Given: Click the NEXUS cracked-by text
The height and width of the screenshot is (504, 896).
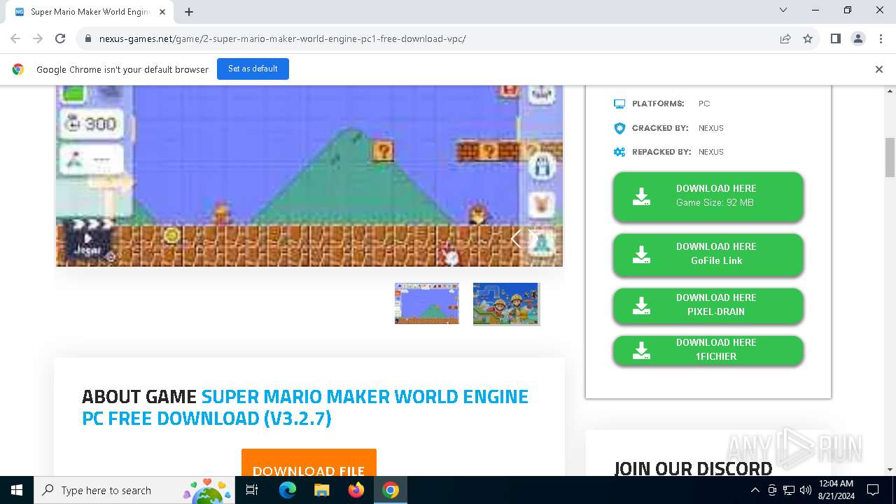Looking at the screenshot, I should tap(710, 128).
